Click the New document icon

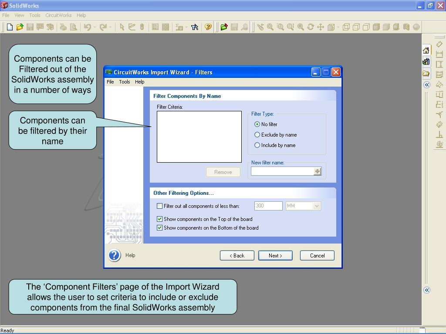click(10, 27)
